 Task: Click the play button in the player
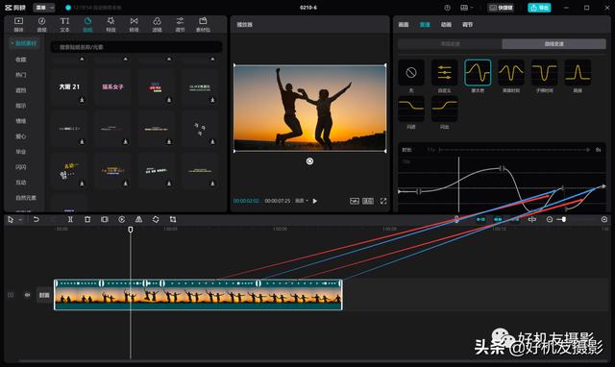point(315,201)
